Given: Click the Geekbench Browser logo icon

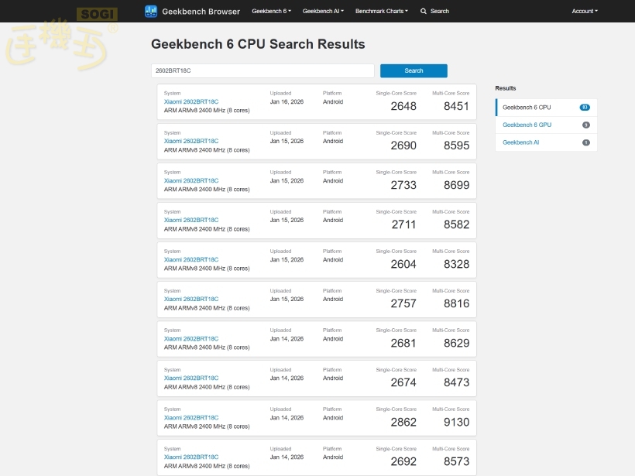Looking at the screenshot, I should coord(150,12).
